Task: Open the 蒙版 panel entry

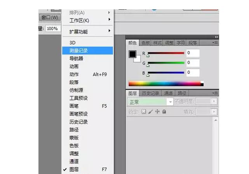Action: [x=87, y=138]
